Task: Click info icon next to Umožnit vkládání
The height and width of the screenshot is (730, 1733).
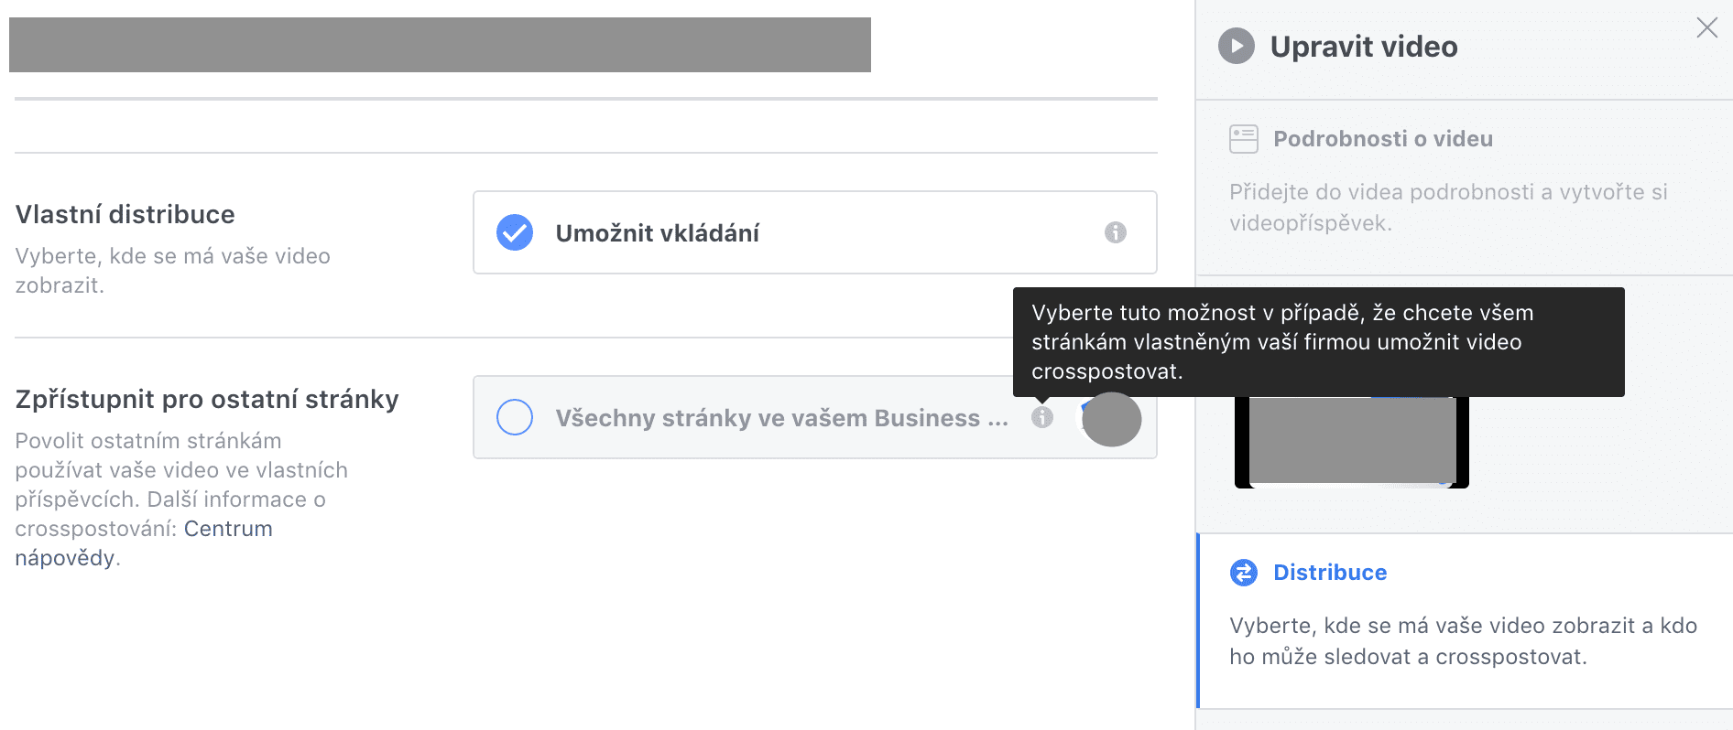Action: [x=1115, y=232]
